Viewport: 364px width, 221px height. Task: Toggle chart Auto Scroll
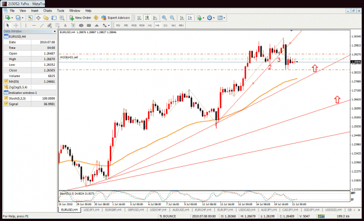[182, 17]
